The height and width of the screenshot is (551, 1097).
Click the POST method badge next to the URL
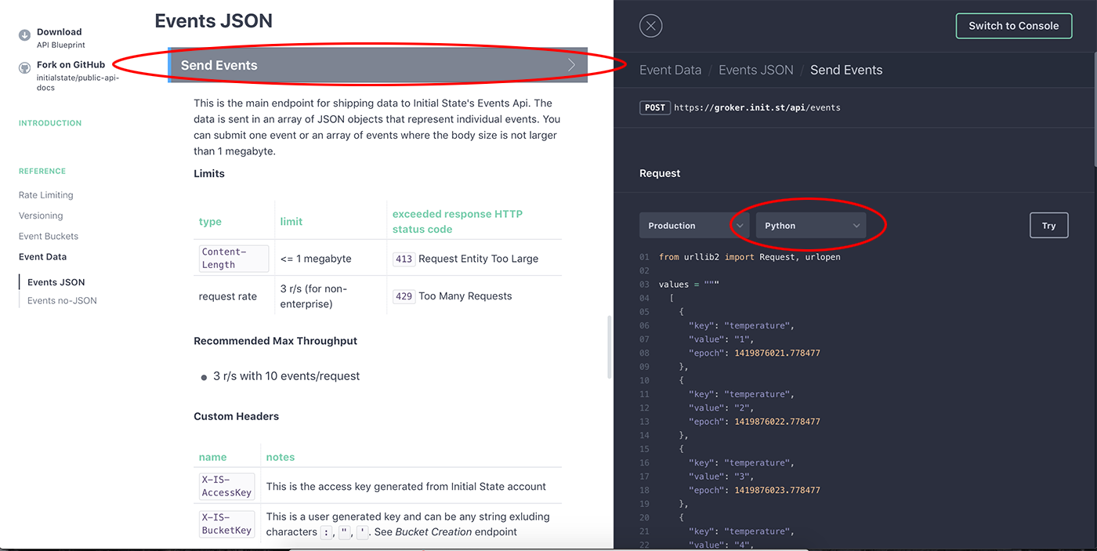click(655, 107)
